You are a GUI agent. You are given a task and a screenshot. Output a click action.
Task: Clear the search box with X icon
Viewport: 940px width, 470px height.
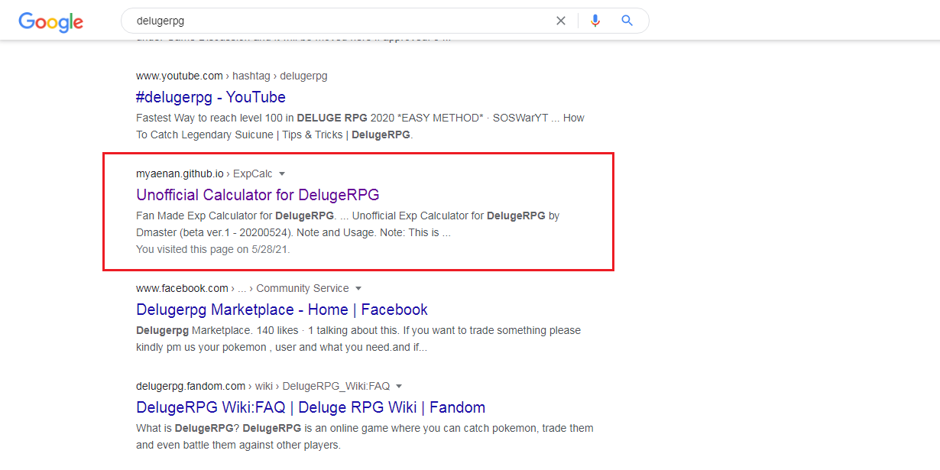561,21
